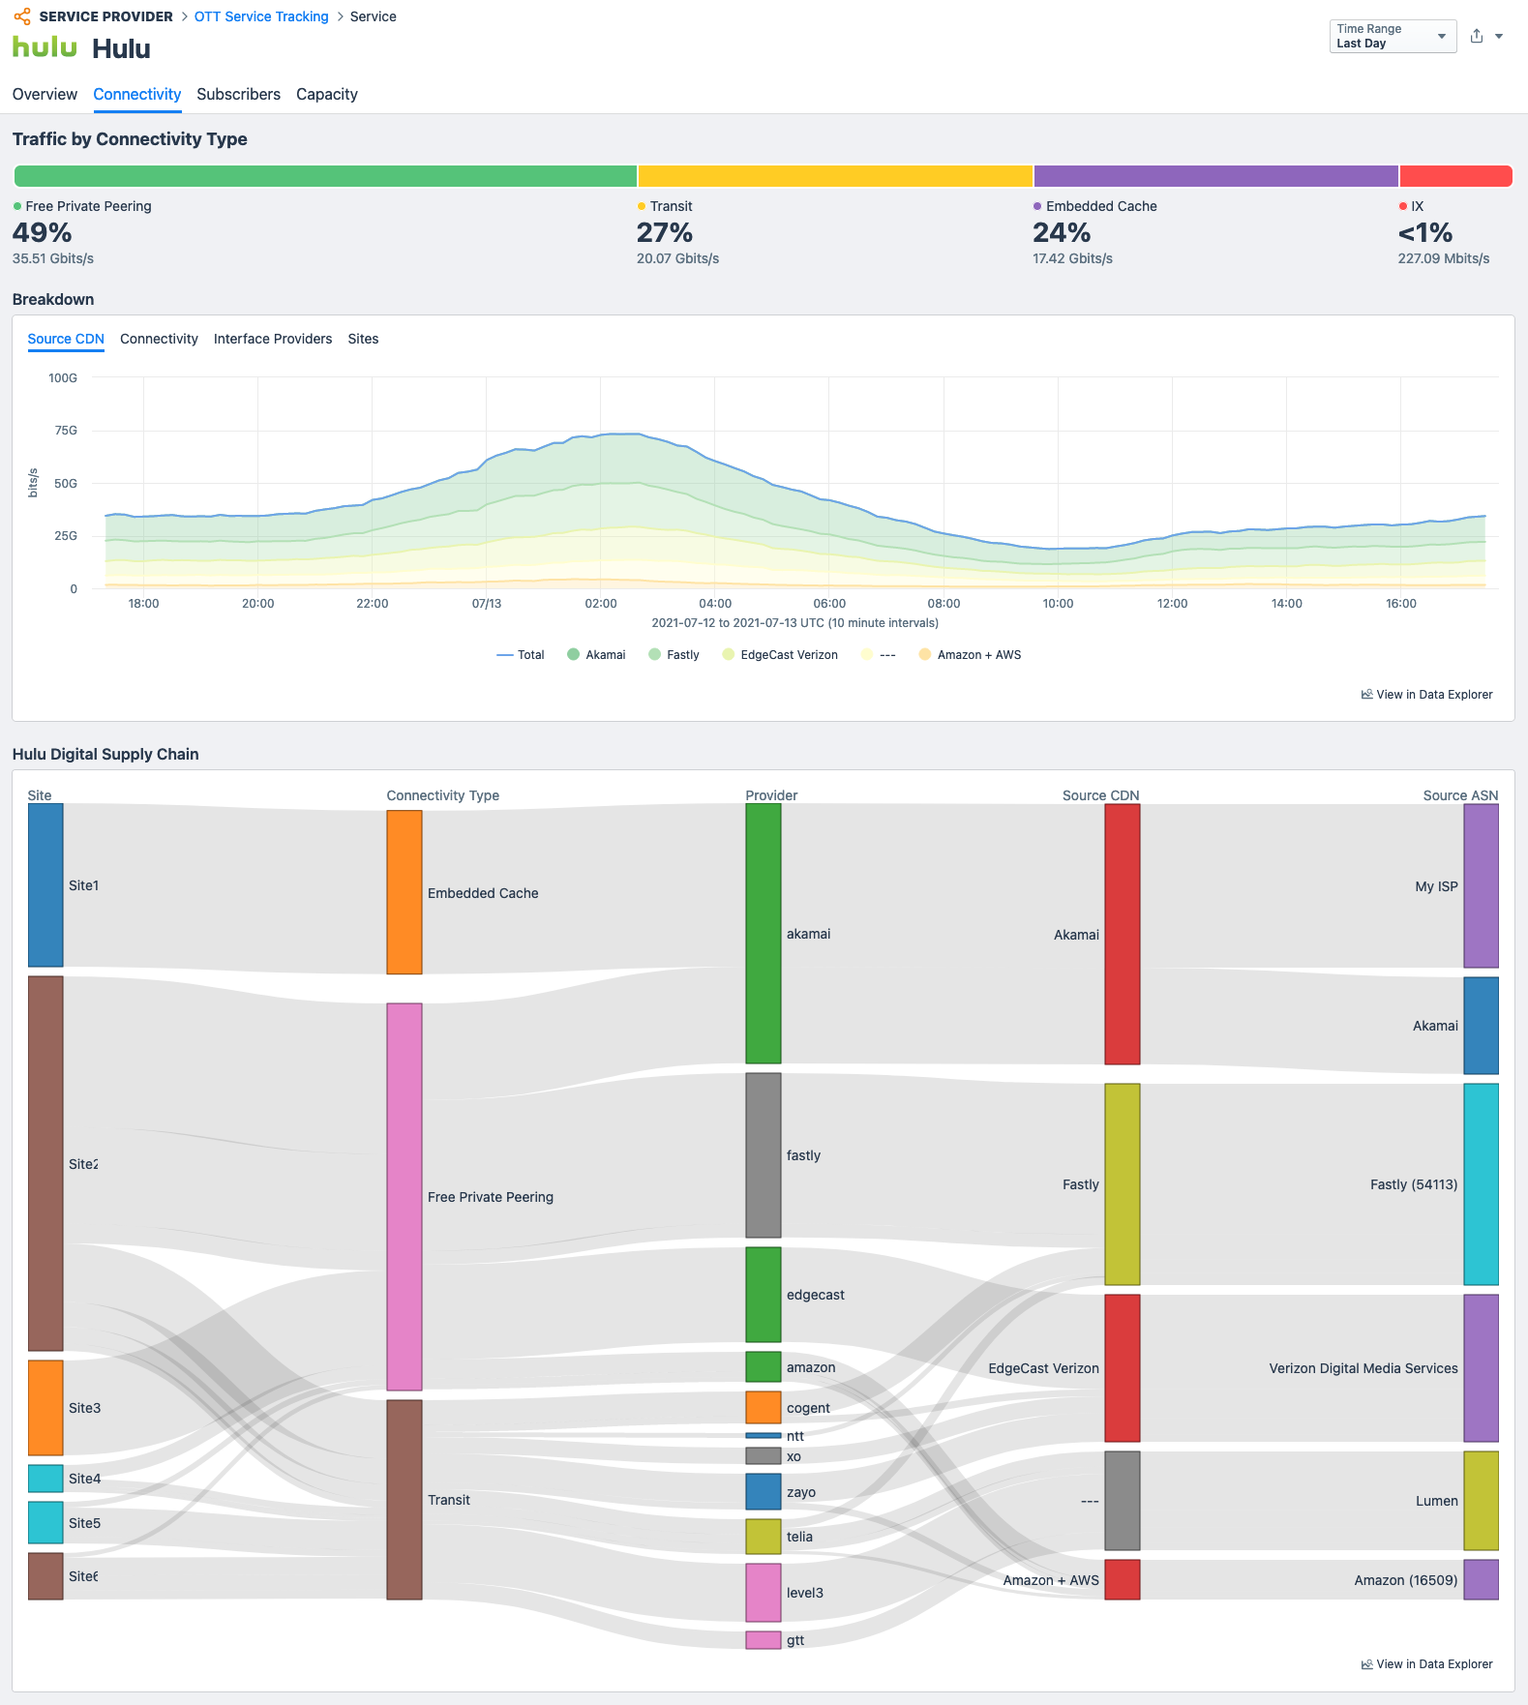Toggle Amazon + AWS legend series
Screen dimensions: 1528x1705
coord(970,655)
